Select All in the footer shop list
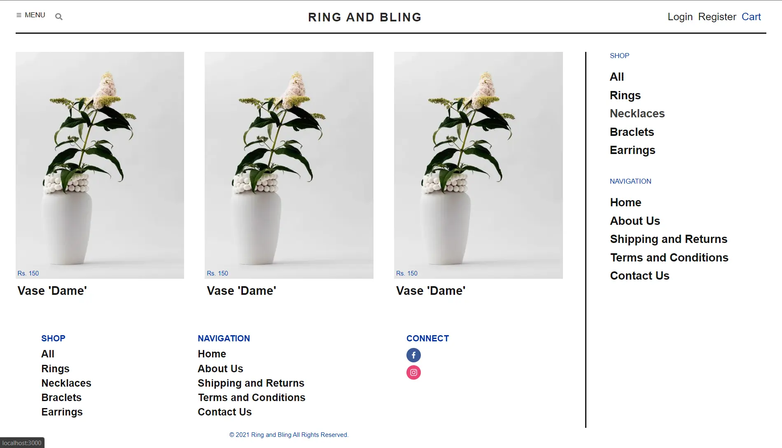Image resolution: width=782 pixels, height=448 pixels. [x=48, y=354]
